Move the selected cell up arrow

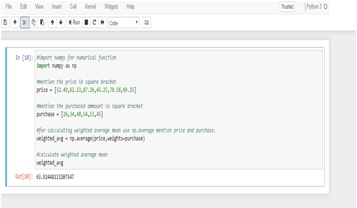tap(53, 22)
